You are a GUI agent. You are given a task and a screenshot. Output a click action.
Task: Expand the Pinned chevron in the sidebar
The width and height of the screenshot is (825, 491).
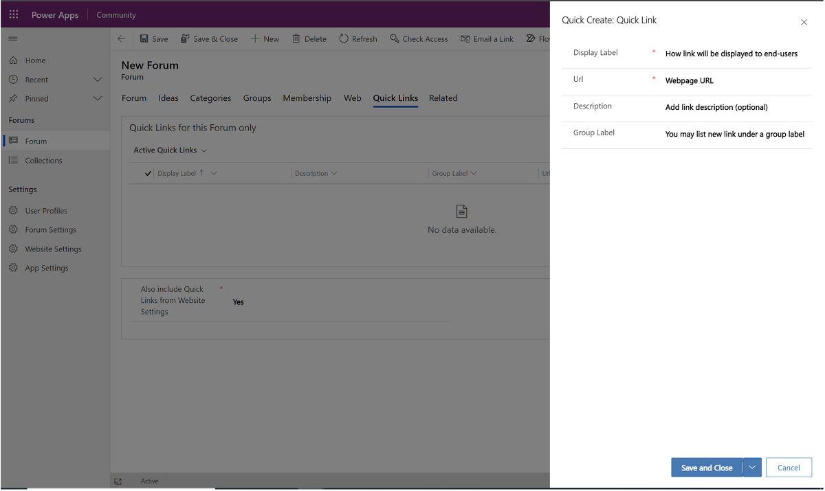(x=98, y=99)
